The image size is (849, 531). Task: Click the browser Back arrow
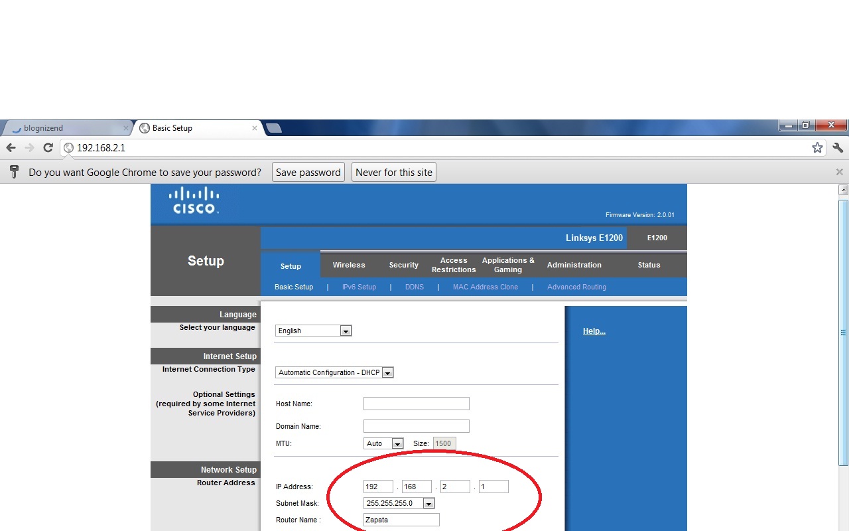point(11,147)
